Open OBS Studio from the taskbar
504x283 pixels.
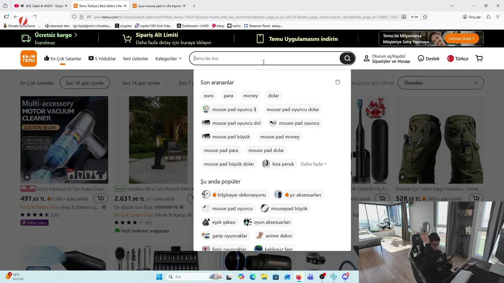[x=322, y=277]
